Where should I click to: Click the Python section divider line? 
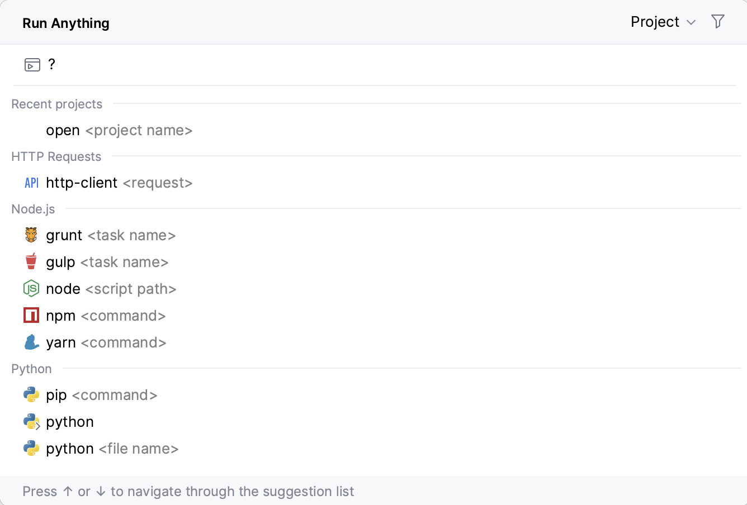tap(391, 368)
